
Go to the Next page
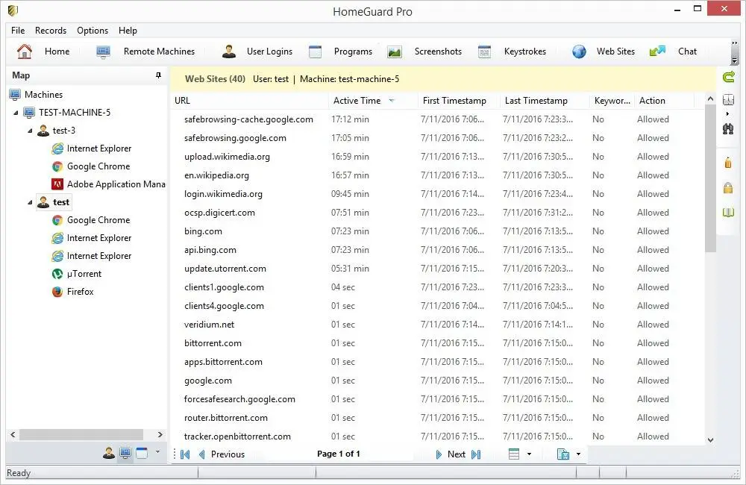(450, 454)
